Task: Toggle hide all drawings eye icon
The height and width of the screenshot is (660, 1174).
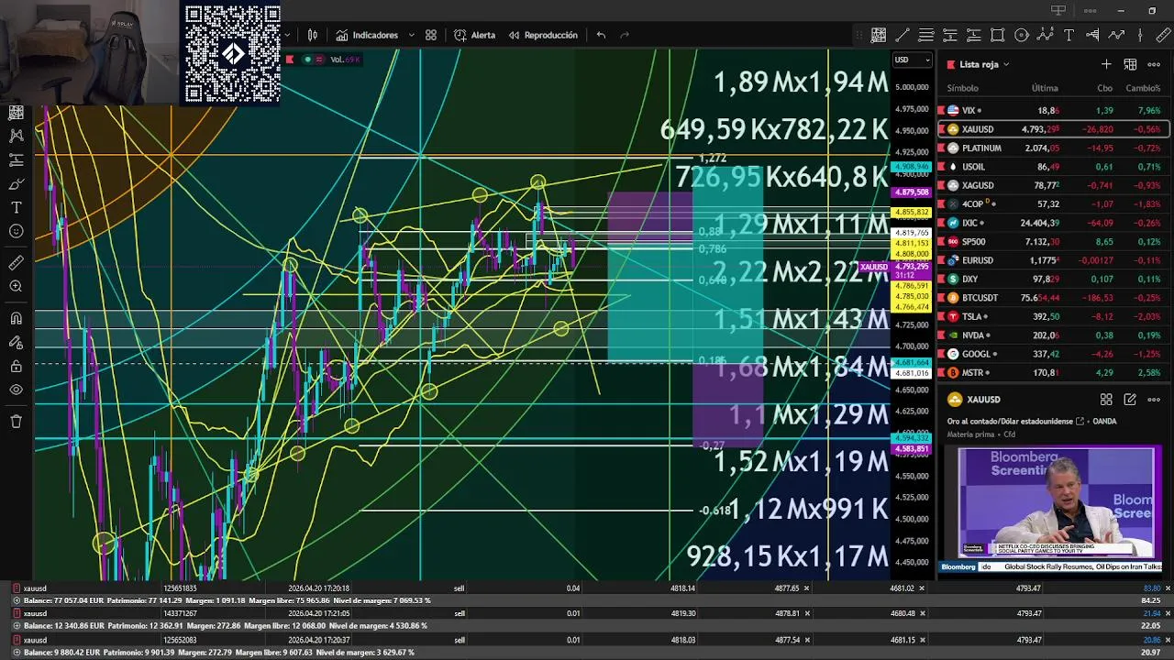Action: tap(16, 390)
